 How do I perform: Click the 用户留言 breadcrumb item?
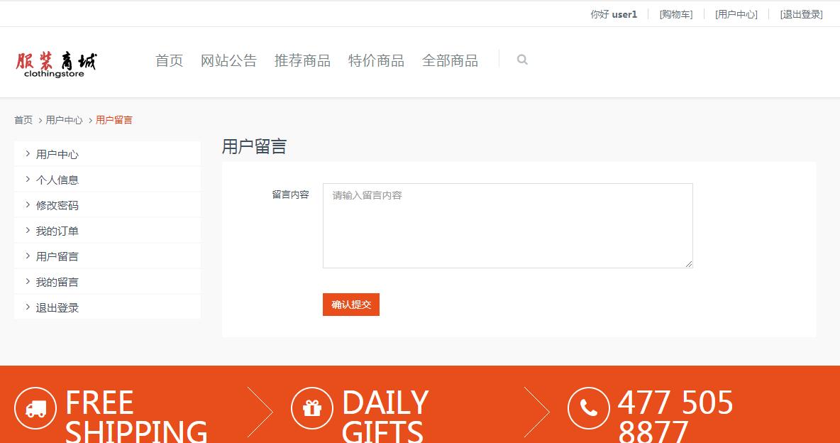pyautogui.click(x=114, y=120)
